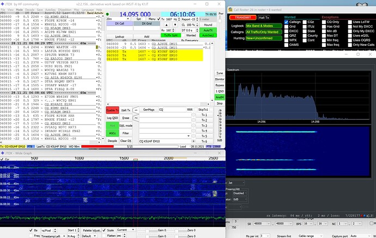This screenshot has height=238, width=376.
Task: Click the Tx 1 button
Action: 204,115
